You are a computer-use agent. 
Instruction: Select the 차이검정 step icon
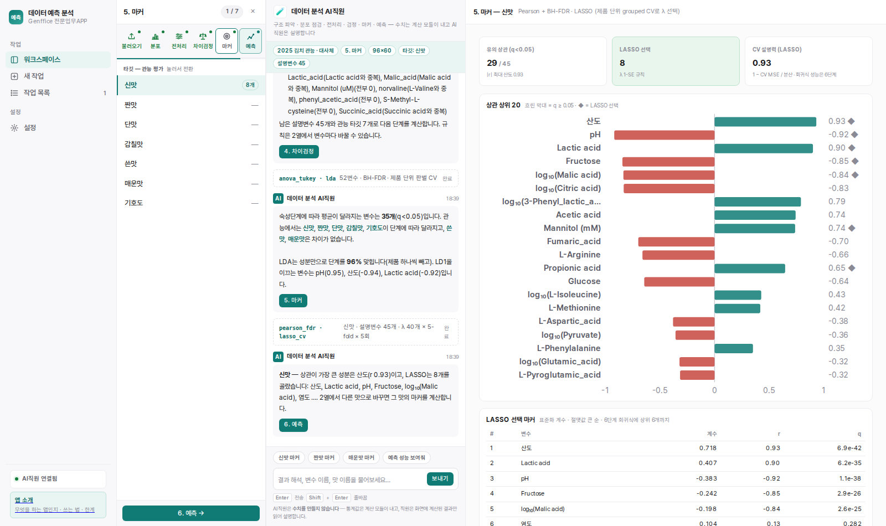pyautogui.click(x=203, y=40)
